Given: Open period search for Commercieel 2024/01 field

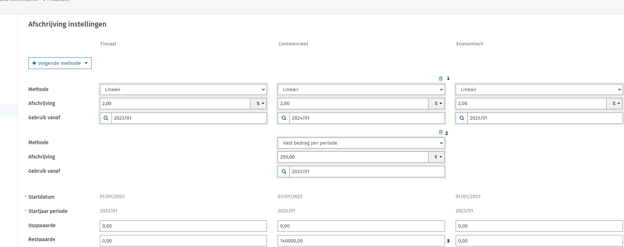Looking at the screenshot, I should tap(284, 118).
